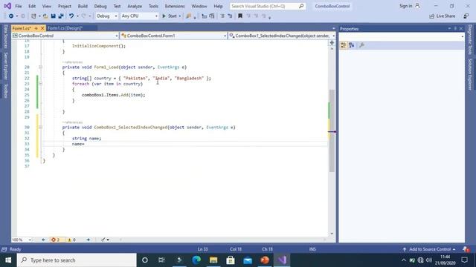Open the Diagnostic Tools side tab
Screen dimensions: 476x267
point(470,39)
